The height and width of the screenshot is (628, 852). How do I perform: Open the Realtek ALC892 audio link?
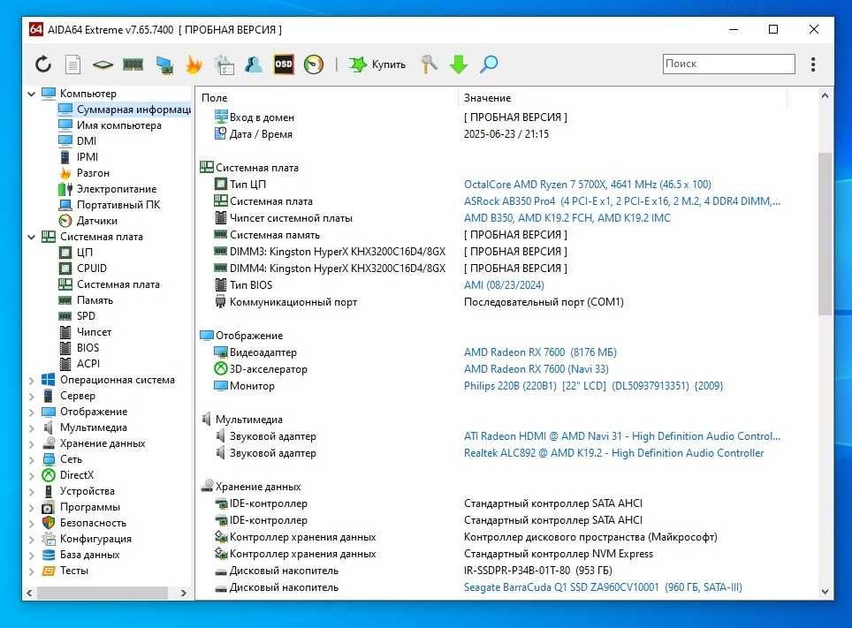[613, 453]
